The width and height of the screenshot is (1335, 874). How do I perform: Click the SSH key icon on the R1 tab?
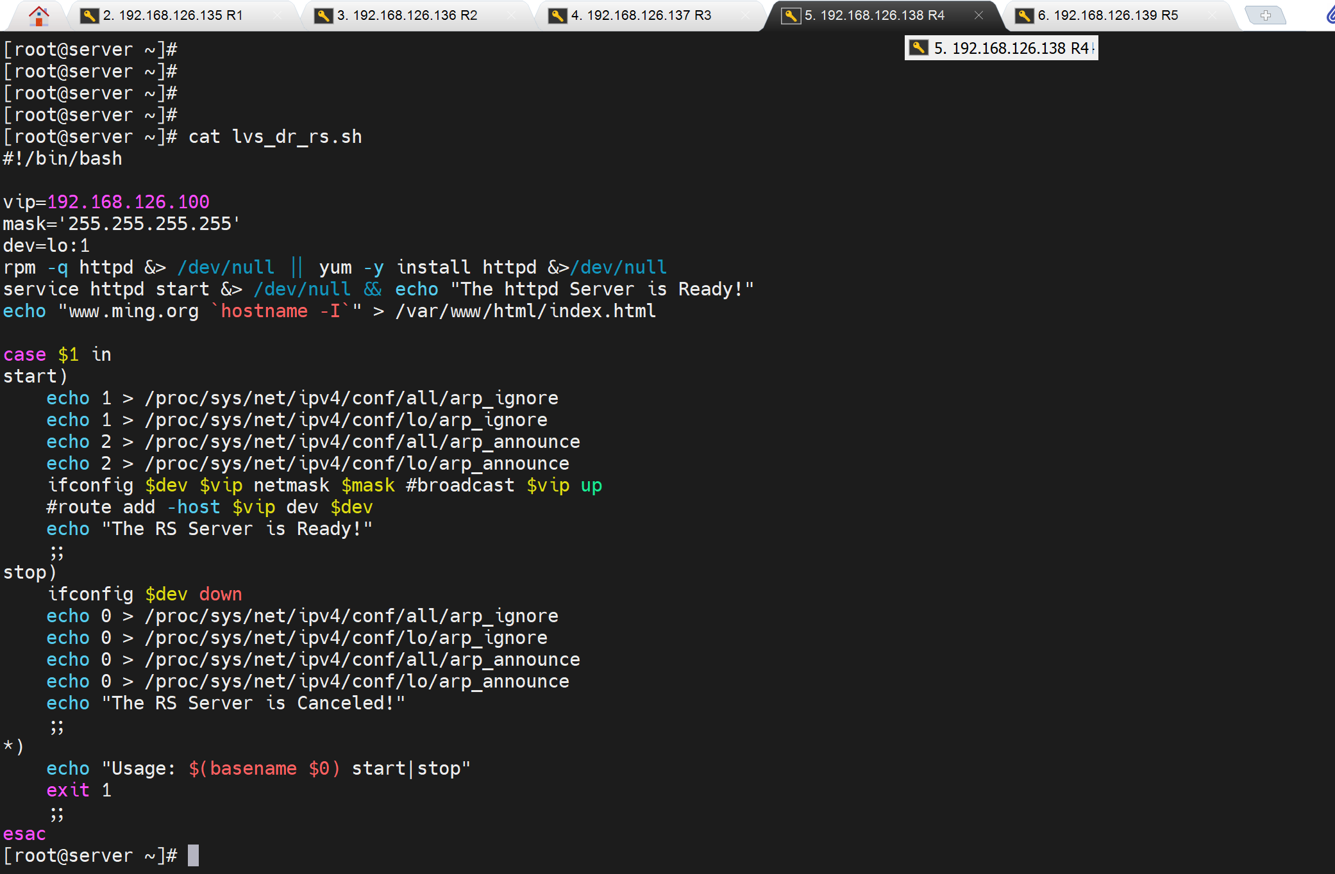89,15
